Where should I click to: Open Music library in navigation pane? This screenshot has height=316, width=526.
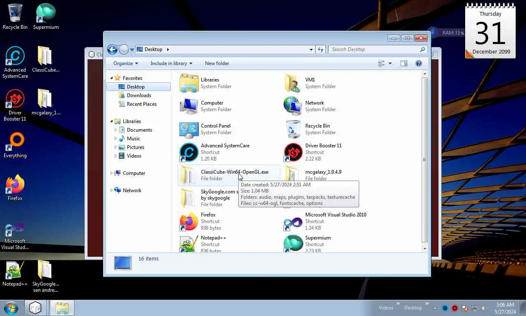pos(133,139)
